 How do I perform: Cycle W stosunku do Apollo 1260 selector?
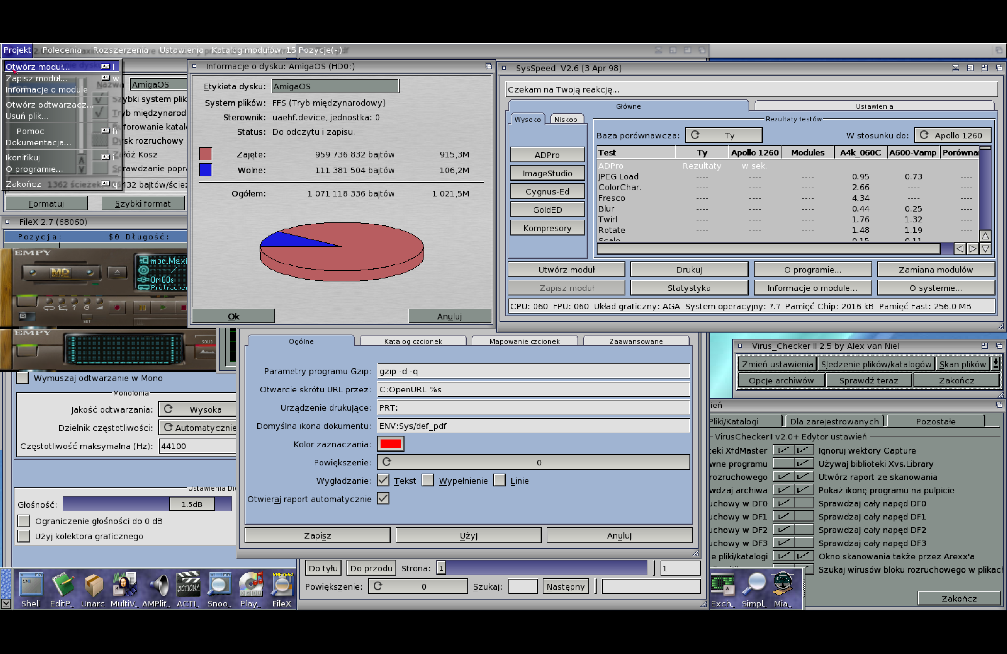(x=952, y=135)
